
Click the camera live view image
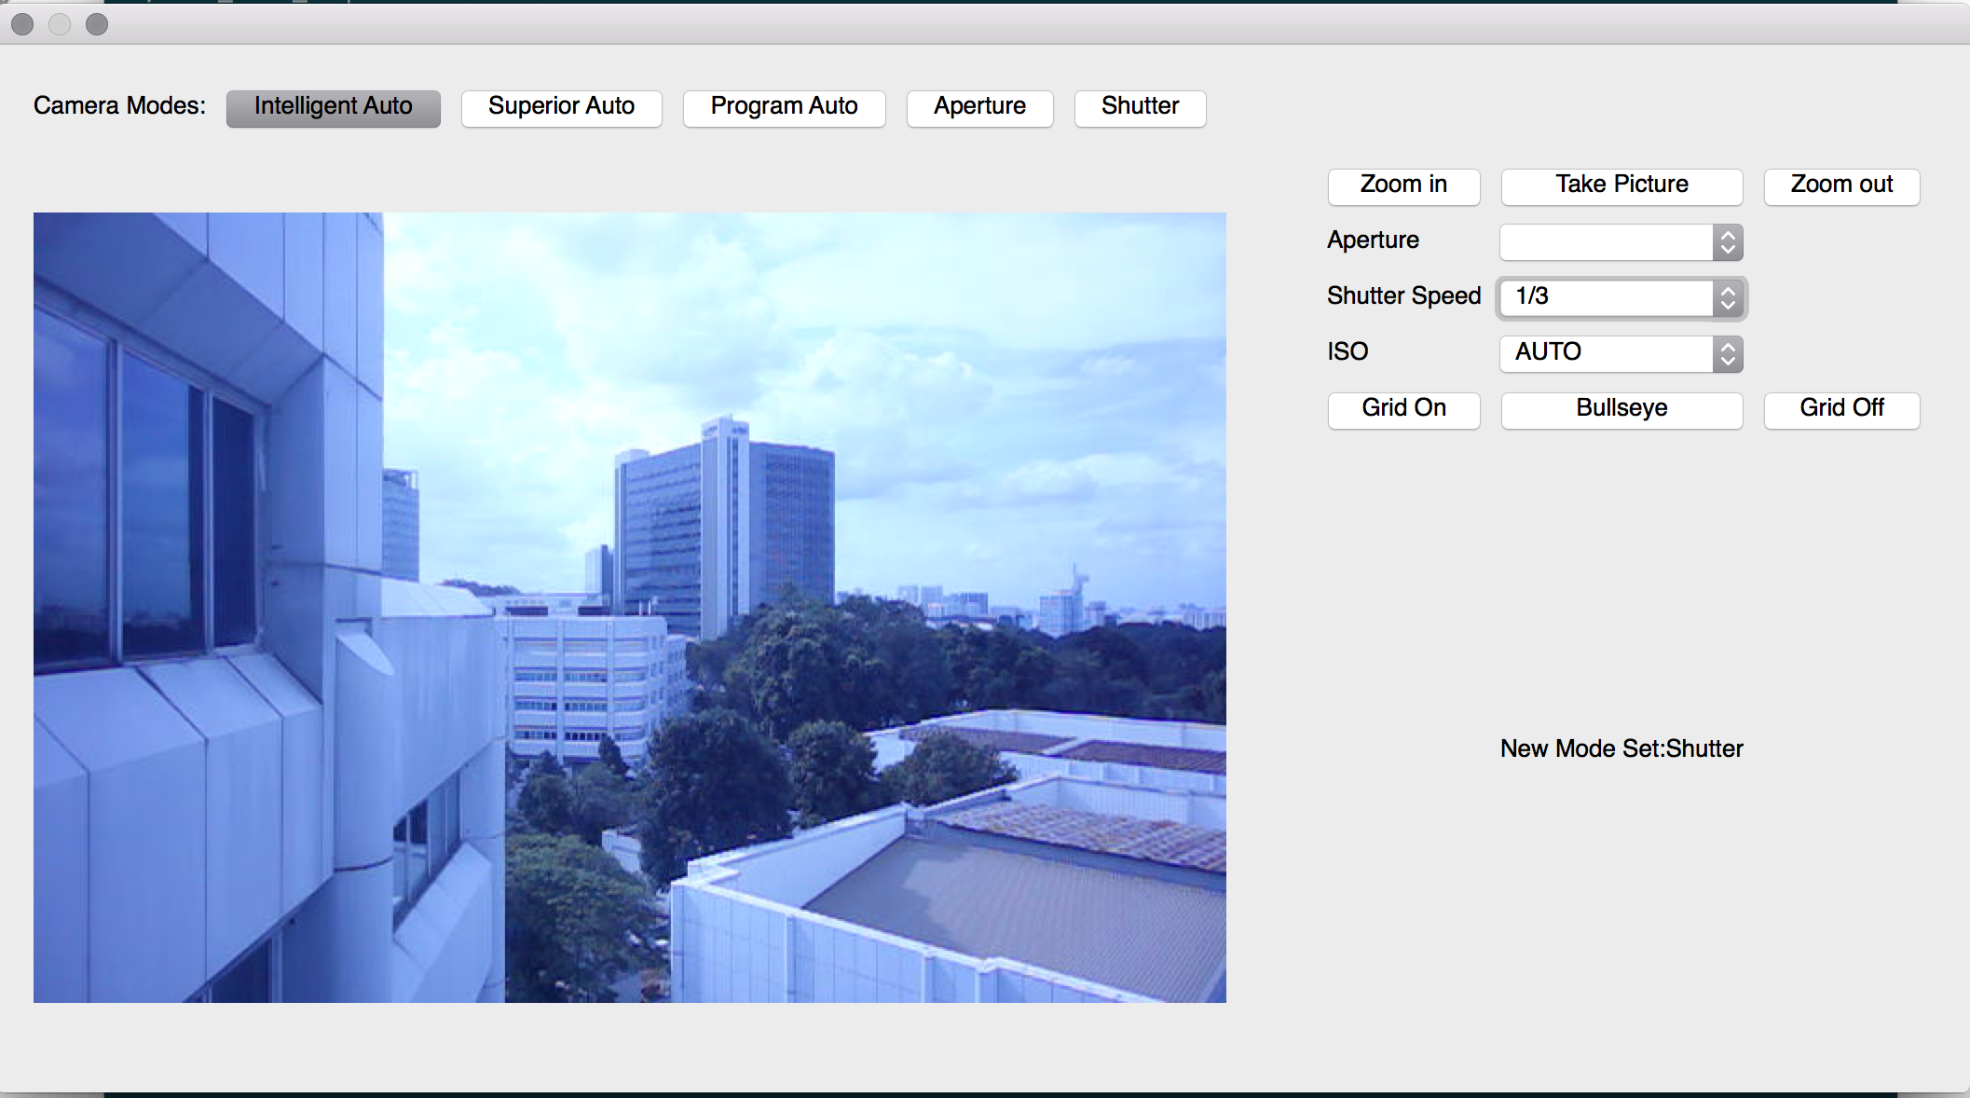point(629,607)
